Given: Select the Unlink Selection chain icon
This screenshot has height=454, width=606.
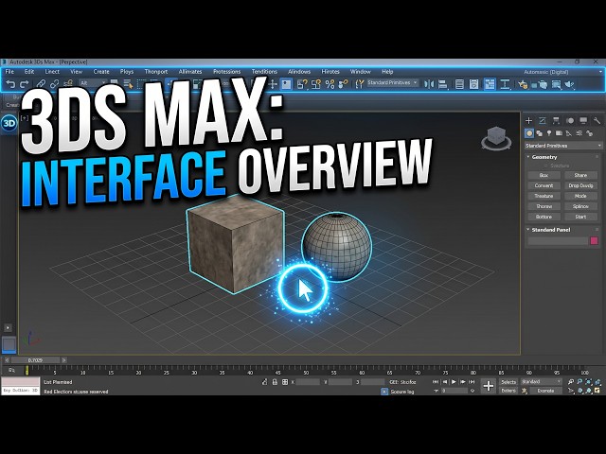Looking at the screenshot, I should coord(54,84).
